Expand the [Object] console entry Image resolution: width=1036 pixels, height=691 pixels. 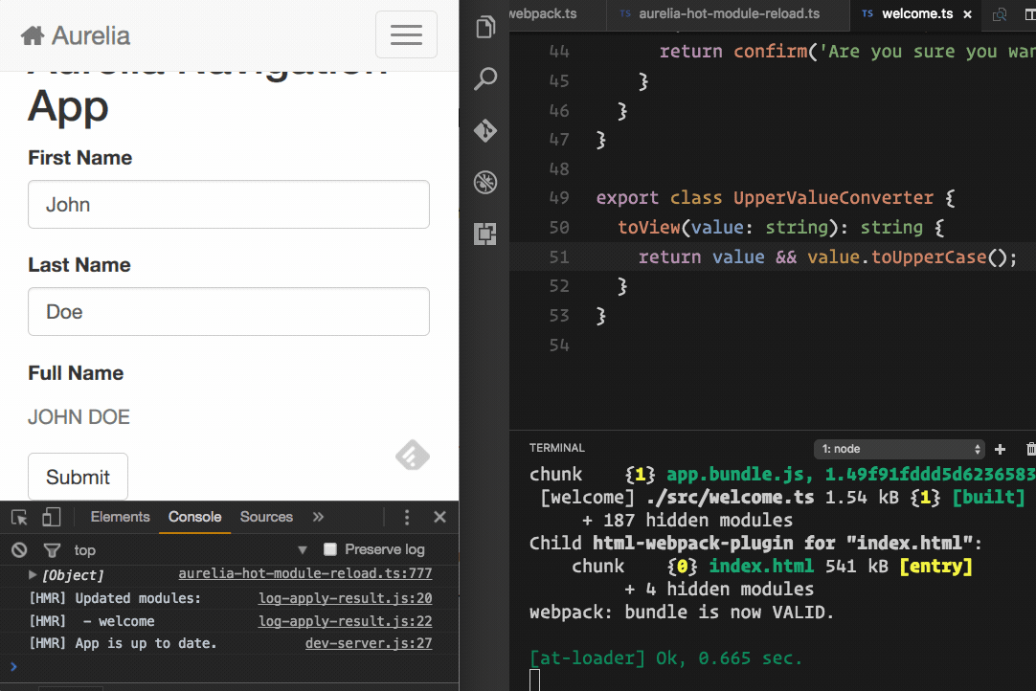33,575
